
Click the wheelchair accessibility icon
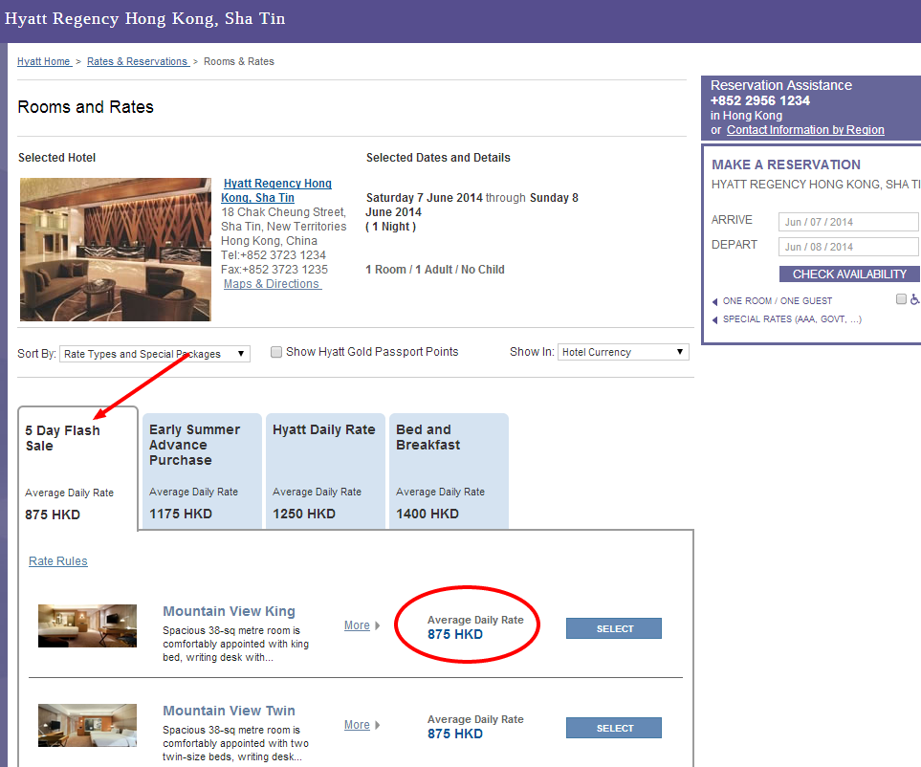coord(915,299)
